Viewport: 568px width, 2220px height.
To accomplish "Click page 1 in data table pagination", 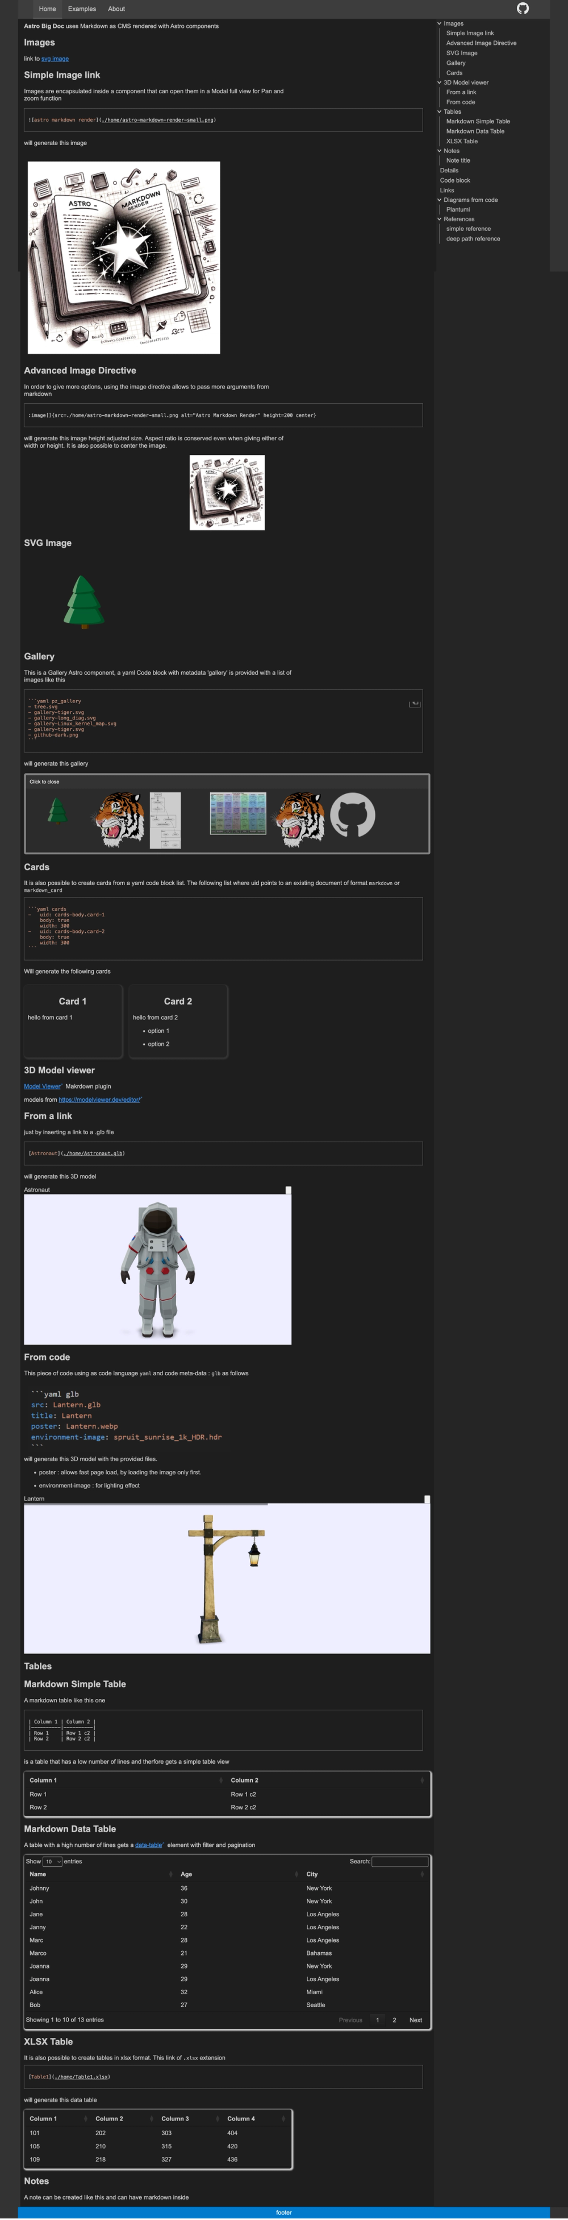I will (x=377, y=2019).
